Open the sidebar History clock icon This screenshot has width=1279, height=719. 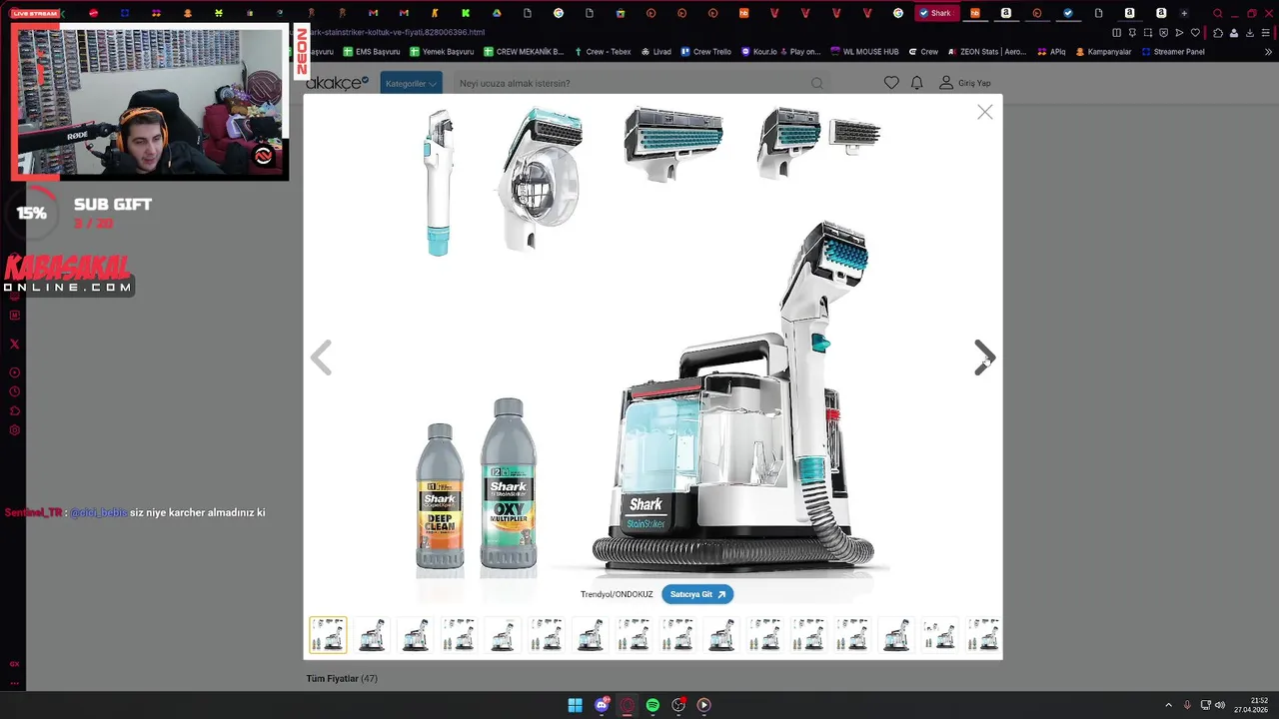coord(14,391)
